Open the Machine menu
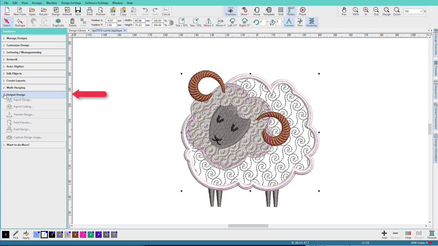The width and height of the screenshot is (438, 246). [x=52, y=3]
